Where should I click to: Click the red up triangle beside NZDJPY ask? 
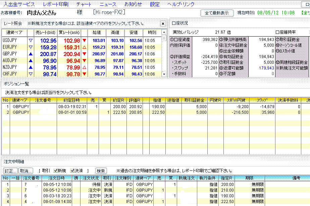[x=84, y=67]
